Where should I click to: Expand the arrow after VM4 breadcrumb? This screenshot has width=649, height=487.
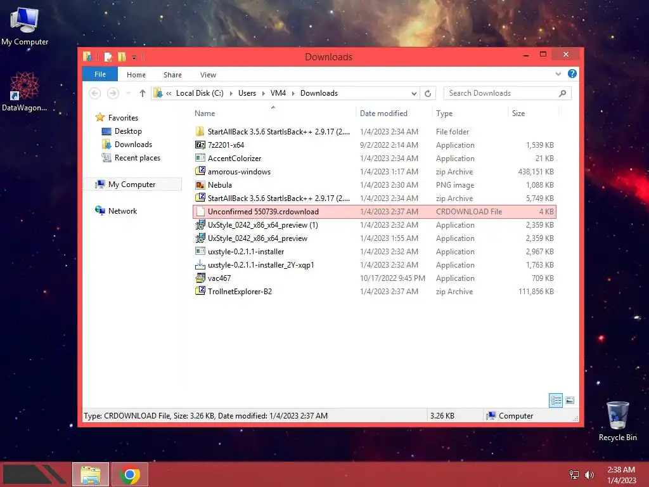pyautogui.click(x=293, y=93)
